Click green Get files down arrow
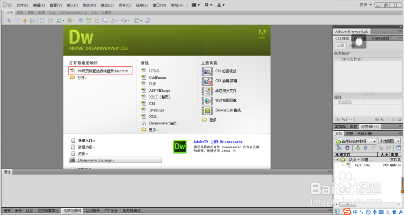Image resolution: width=404 pixels, height=215 pixels. tap(358, 148)
